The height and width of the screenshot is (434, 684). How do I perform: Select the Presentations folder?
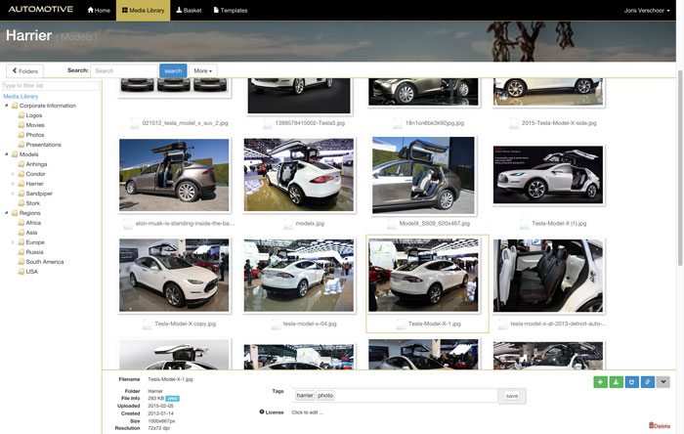43,145
